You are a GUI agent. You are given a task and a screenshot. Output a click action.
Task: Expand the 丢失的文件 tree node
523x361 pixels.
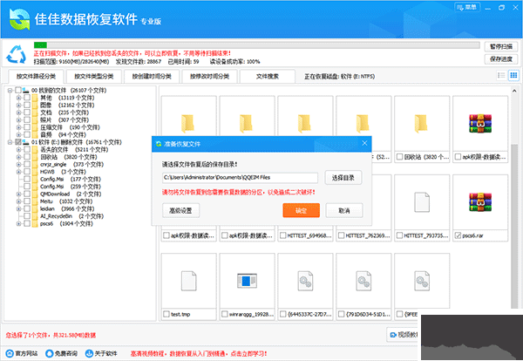pos(19,149)
